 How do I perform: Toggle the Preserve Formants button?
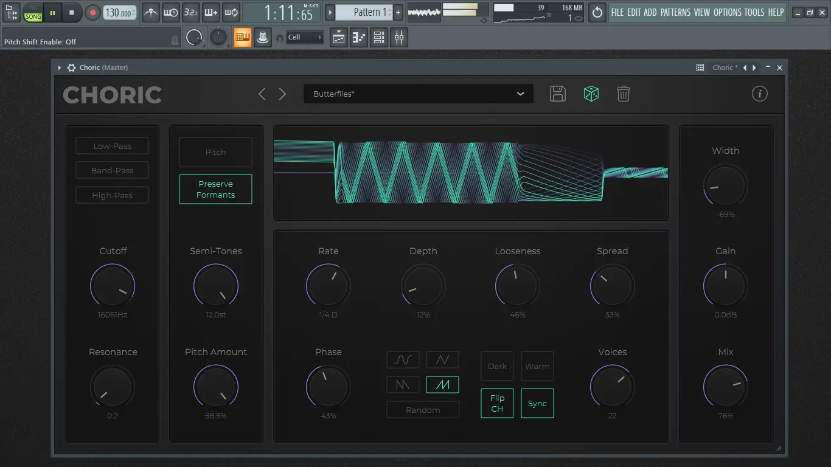(215, 189)
